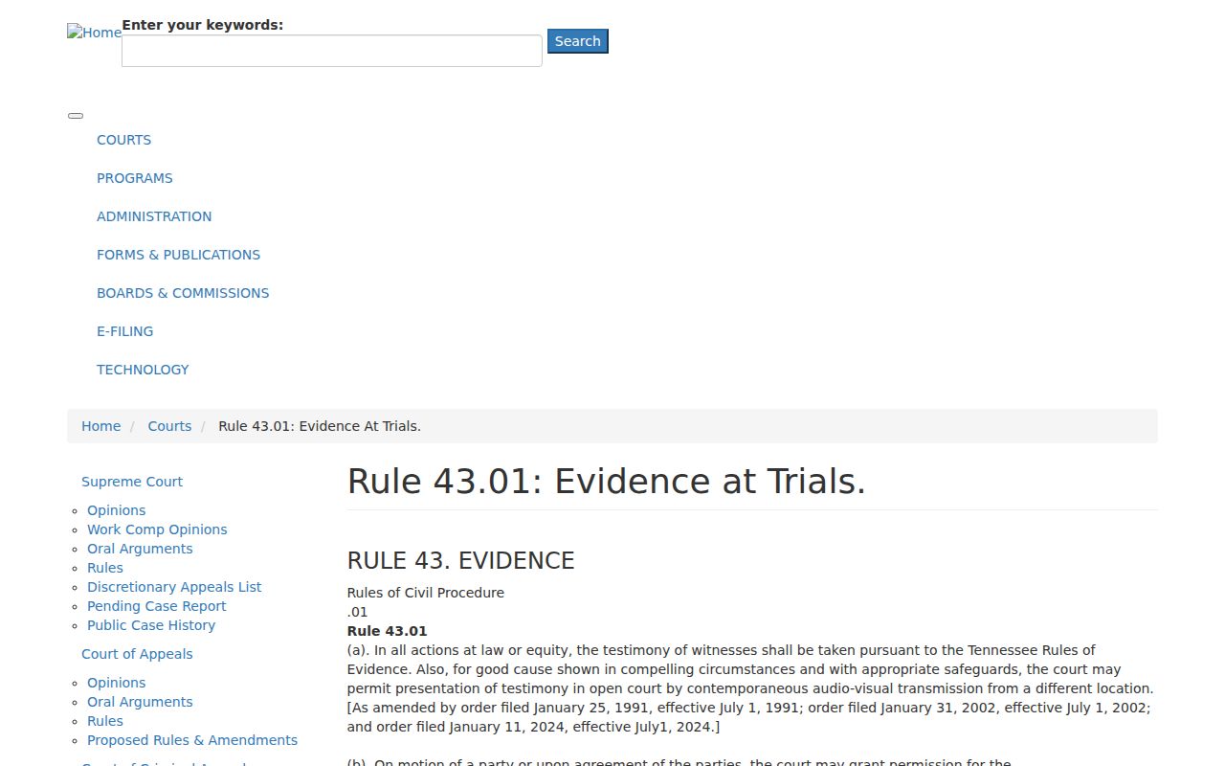This screenshot has height=766, width=1225.
Task: Open the Supreme Court sidebar link
Action: [x=132, y=482]
